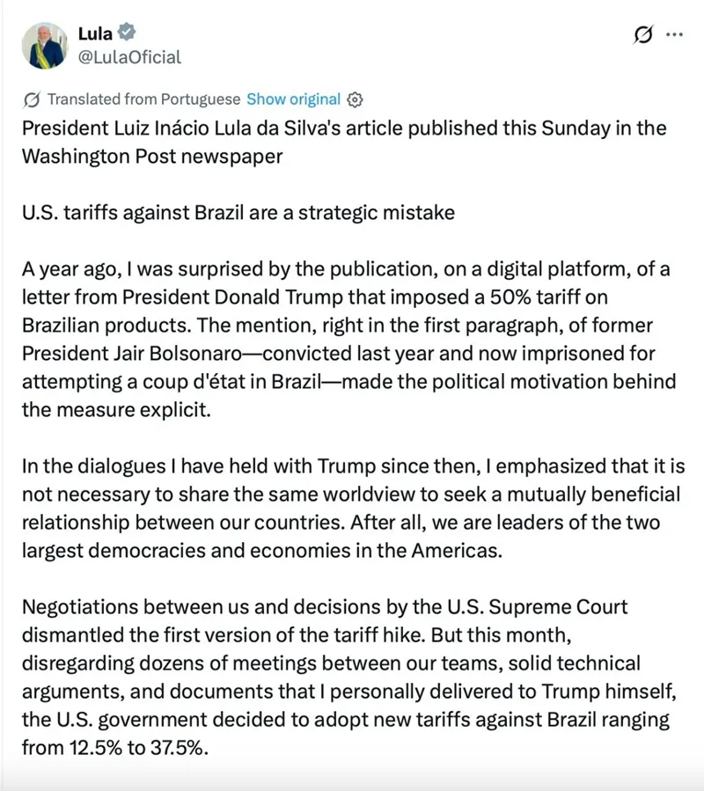Click the line 'largest democracies and economies'
704x791 pixels.
pyautogui.click(x=262, y=551)
